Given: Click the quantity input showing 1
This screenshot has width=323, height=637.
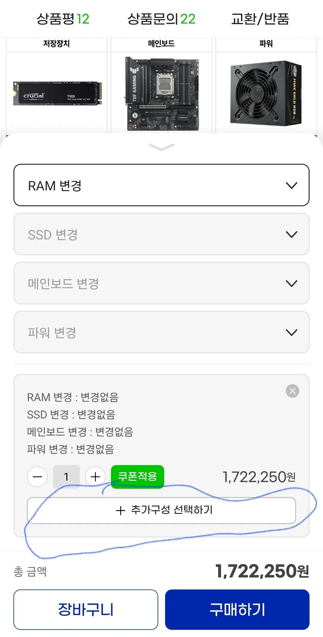Looking at the screenshot, I should (x=66, y=476).
